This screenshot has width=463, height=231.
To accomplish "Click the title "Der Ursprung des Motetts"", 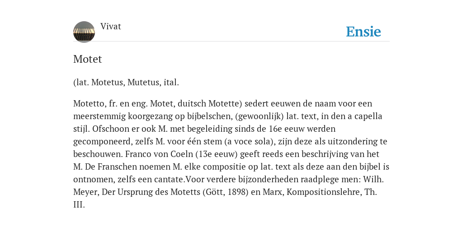I will [151, 192].
